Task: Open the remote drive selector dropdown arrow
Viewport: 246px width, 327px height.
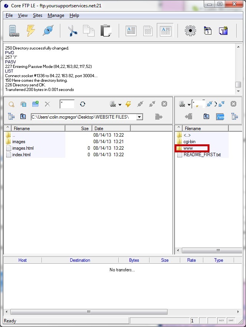Action: tap(189, 104)
